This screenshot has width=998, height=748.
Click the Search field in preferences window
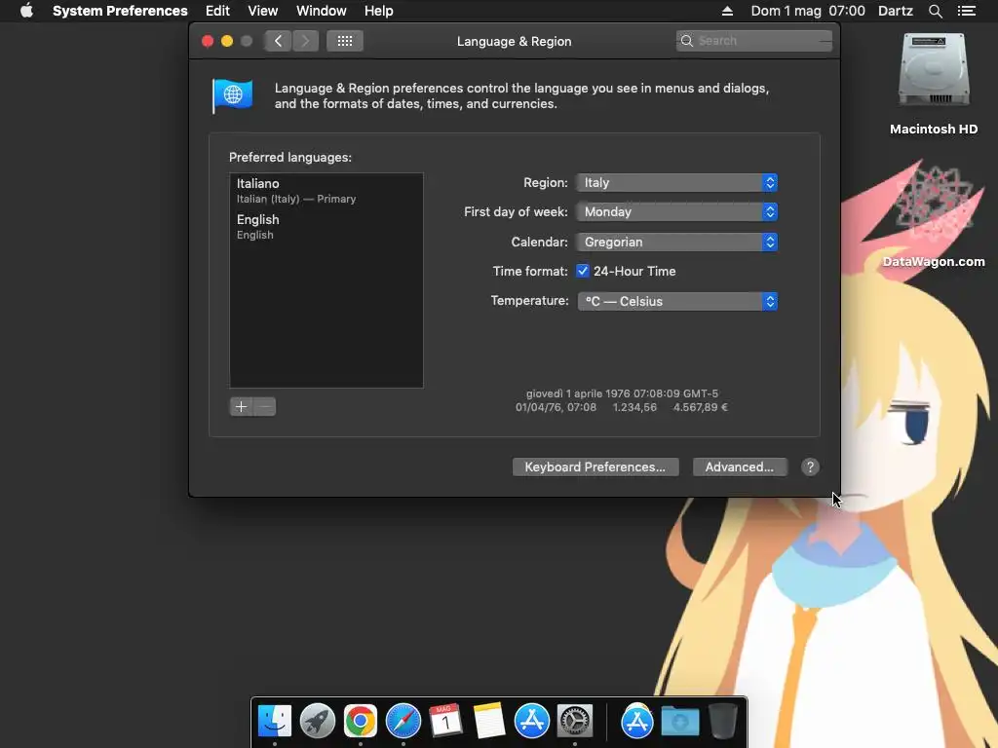click(x=754, y=41)
